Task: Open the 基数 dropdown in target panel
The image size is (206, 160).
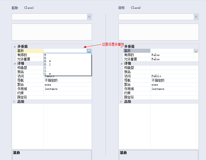Action: (196, 51)
